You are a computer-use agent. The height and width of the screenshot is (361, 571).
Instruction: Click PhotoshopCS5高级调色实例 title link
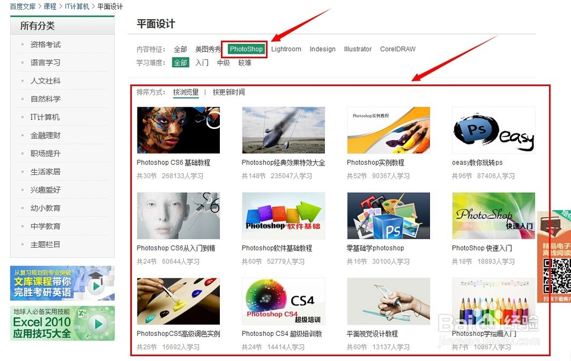click(x=178, y=334)
